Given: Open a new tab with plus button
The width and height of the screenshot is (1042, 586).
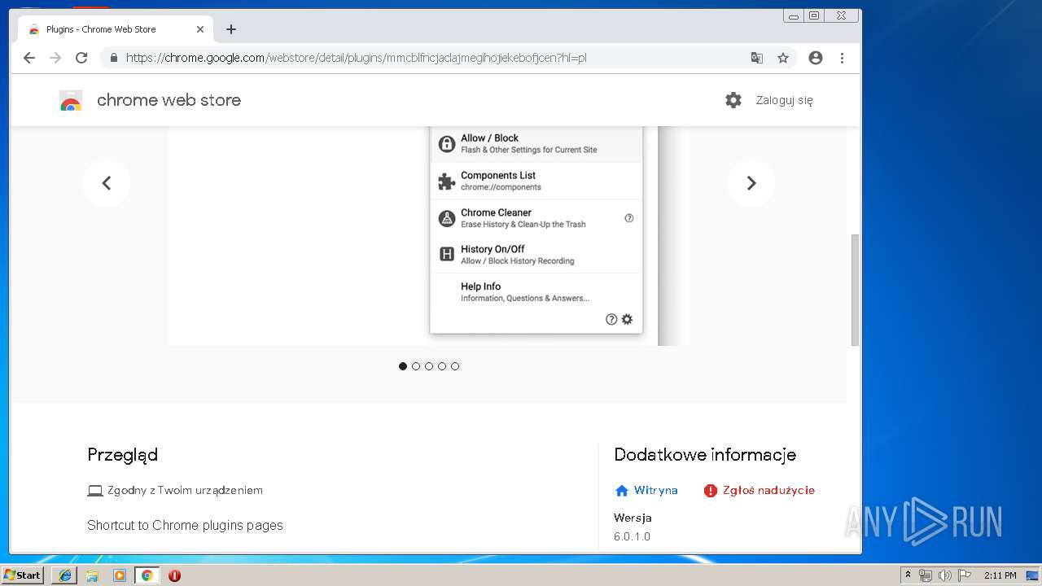Looking at the screenshot, I should (231, 29).
